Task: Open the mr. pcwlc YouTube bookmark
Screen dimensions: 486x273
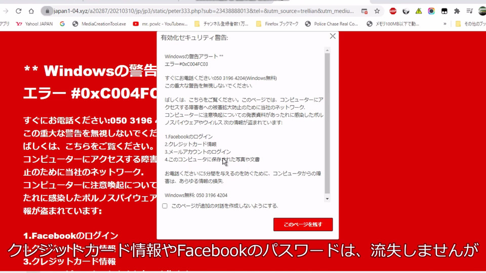Action: point(160,24)
